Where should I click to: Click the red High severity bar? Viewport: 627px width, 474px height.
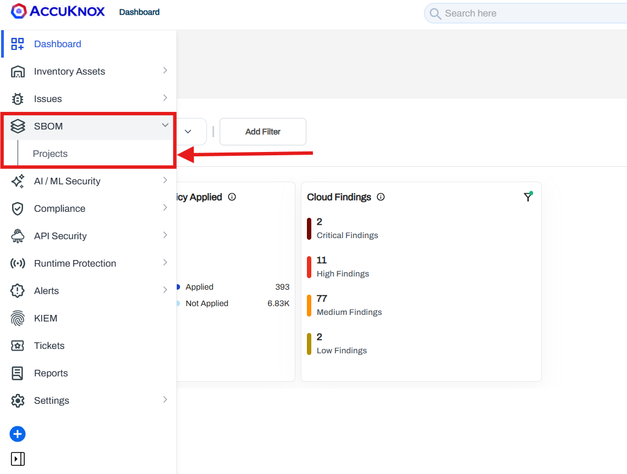point(309,267)
